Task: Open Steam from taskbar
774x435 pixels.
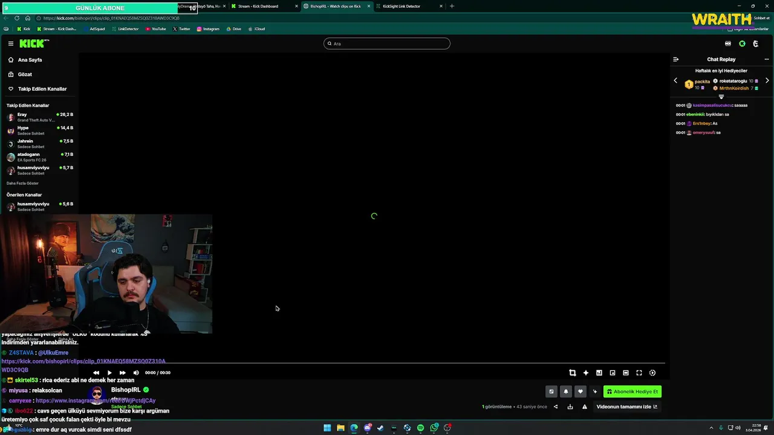Action: tap(380, 428)
